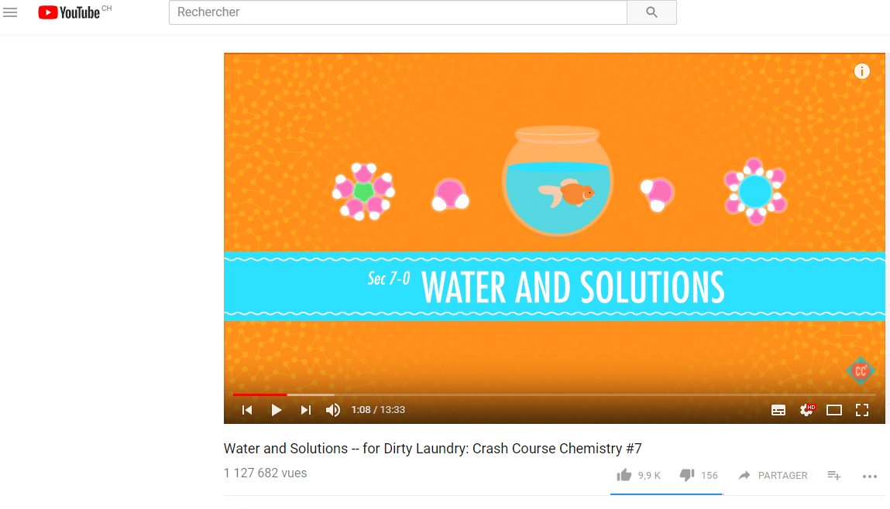The height and width of the screenshot is (509, 890).
Task: Like the video with thumbs up
Action: [x=638, y=476]
